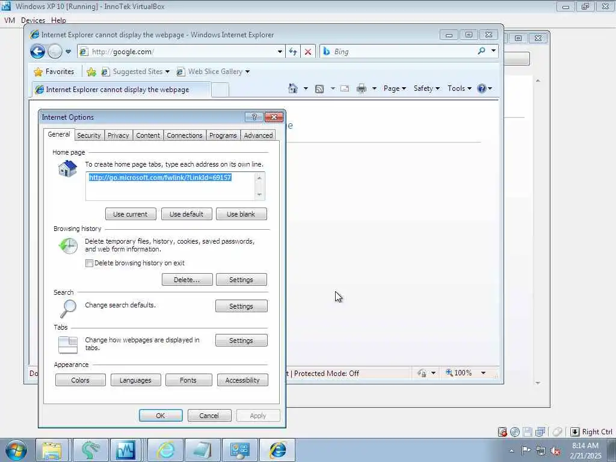Viewport: 616px width, 462px height.
Task: Open Tabs Settings button
Action: (241, 340)
